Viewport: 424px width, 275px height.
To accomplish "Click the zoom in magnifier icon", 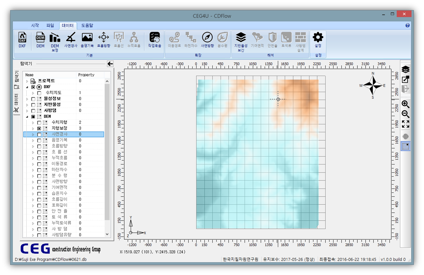I will 406,105.
